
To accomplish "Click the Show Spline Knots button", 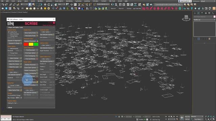I will coord(31,33).
